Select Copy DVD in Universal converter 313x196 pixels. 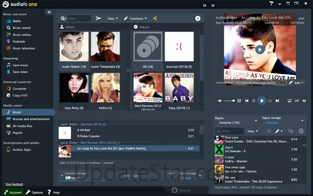point(19,95)
